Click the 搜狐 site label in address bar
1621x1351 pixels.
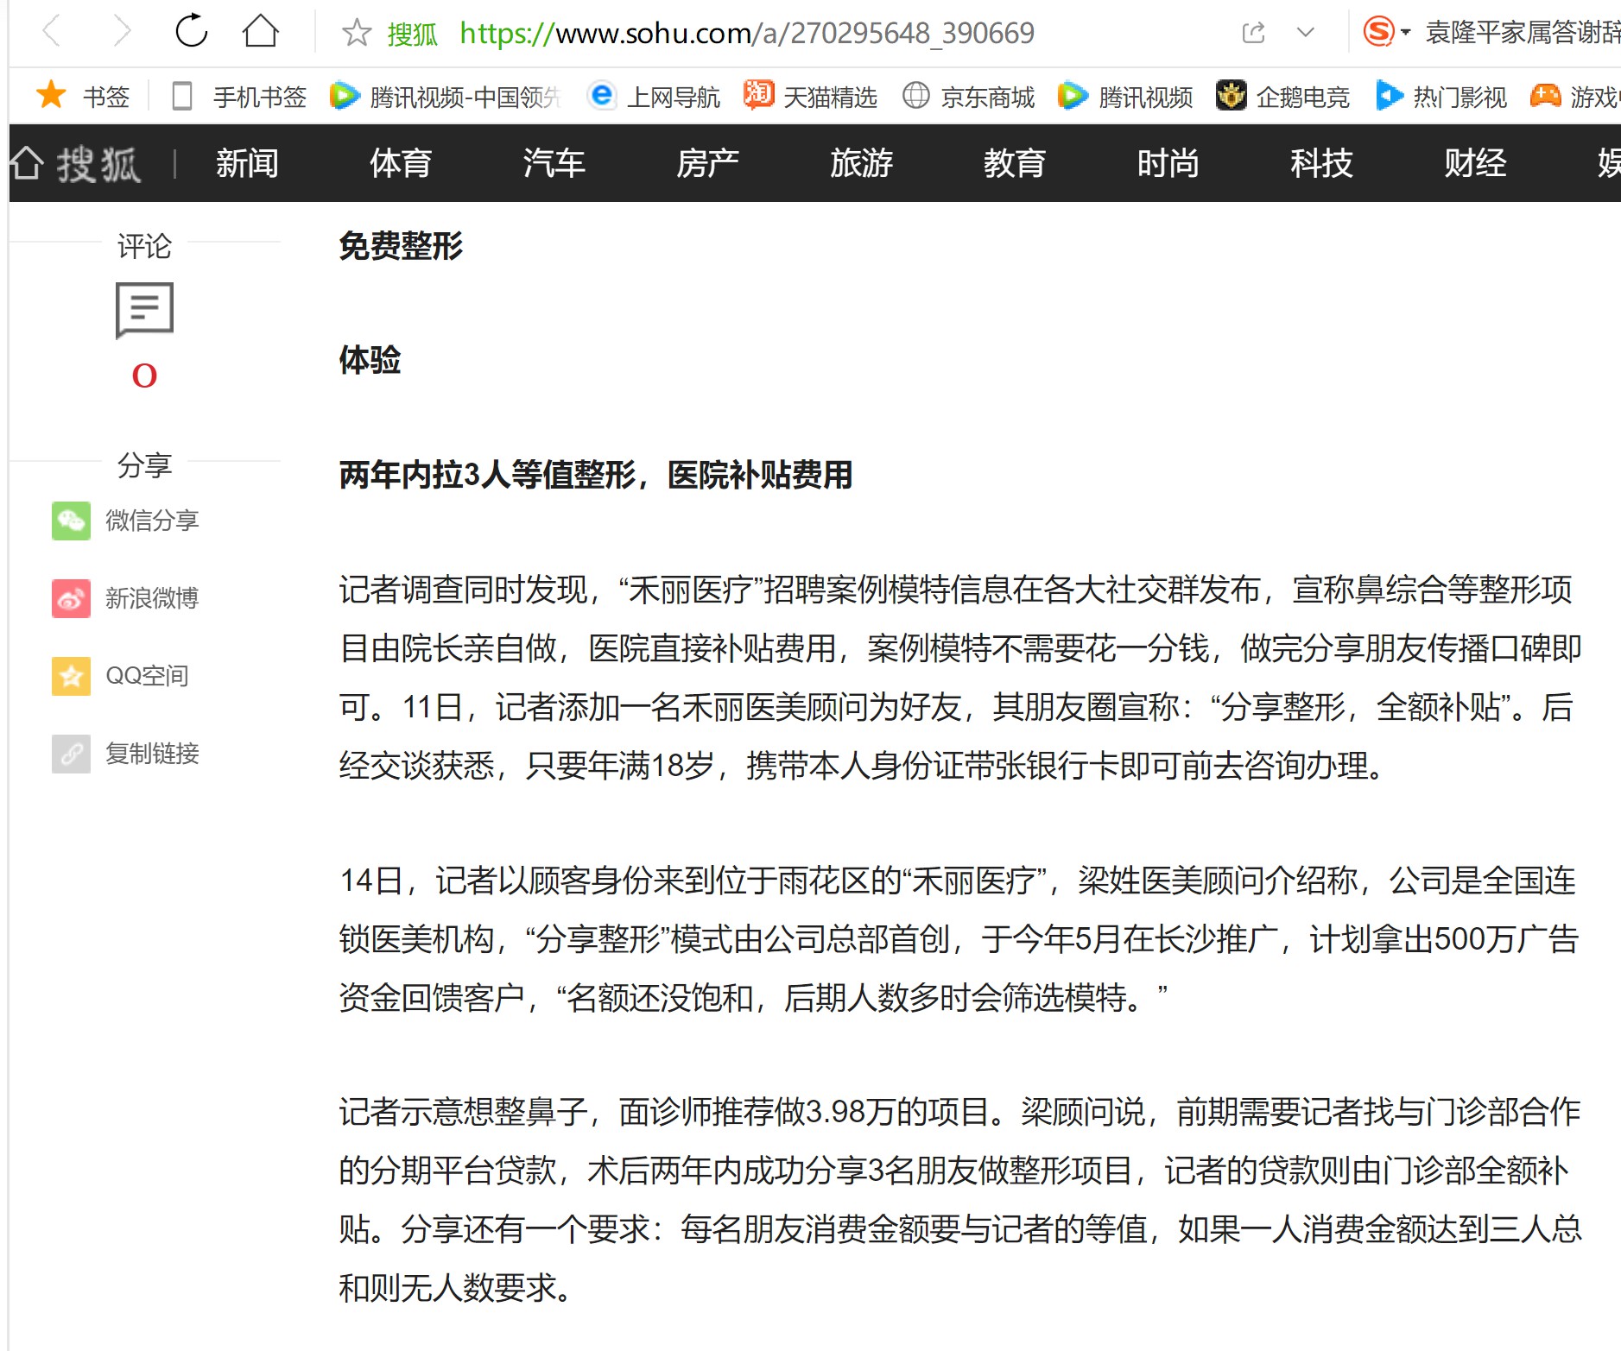[413, 33]
